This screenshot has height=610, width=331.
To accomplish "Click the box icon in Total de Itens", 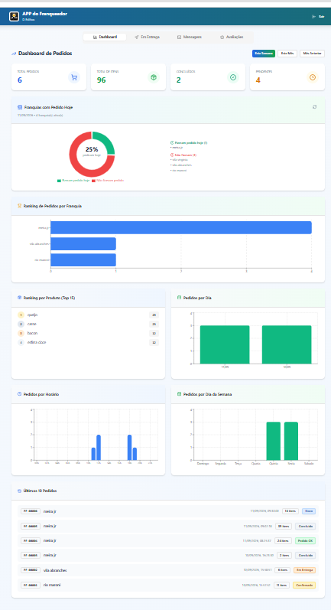I will [x=154, y=77].
